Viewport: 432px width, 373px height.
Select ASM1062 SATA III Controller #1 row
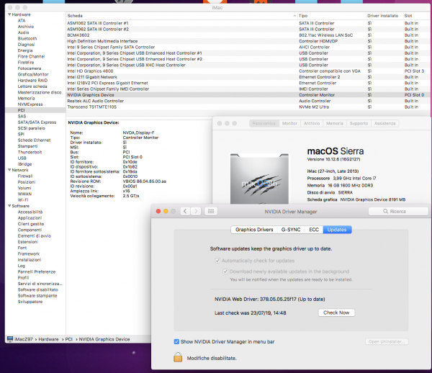[x=248, y=23]
